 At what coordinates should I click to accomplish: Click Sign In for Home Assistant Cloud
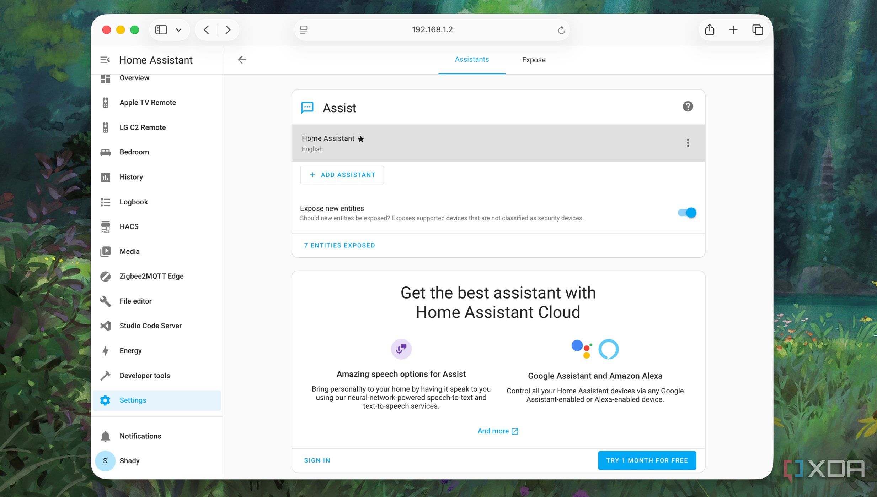pyautogui.click(x=317, y=461)
